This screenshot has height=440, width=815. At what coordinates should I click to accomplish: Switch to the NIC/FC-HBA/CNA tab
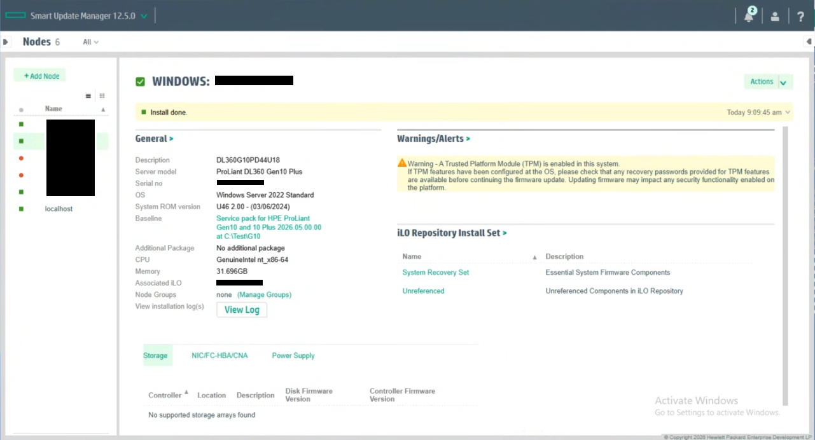[219, 355]
